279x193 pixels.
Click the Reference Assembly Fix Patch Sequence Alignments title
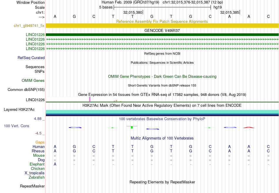162,21
